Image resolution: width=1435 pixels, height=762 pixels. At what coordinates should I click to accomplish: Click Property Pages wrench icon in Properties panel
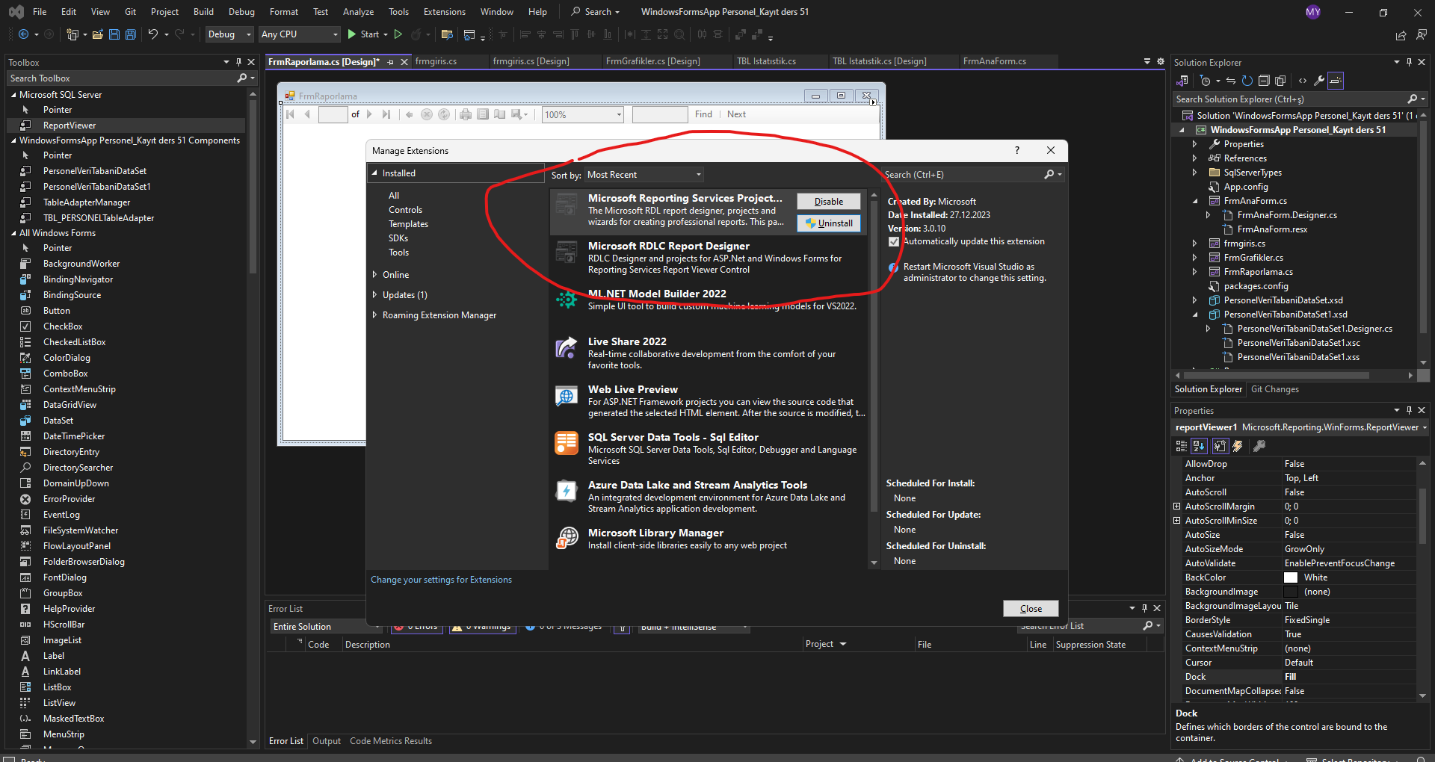click(1259, 446)
